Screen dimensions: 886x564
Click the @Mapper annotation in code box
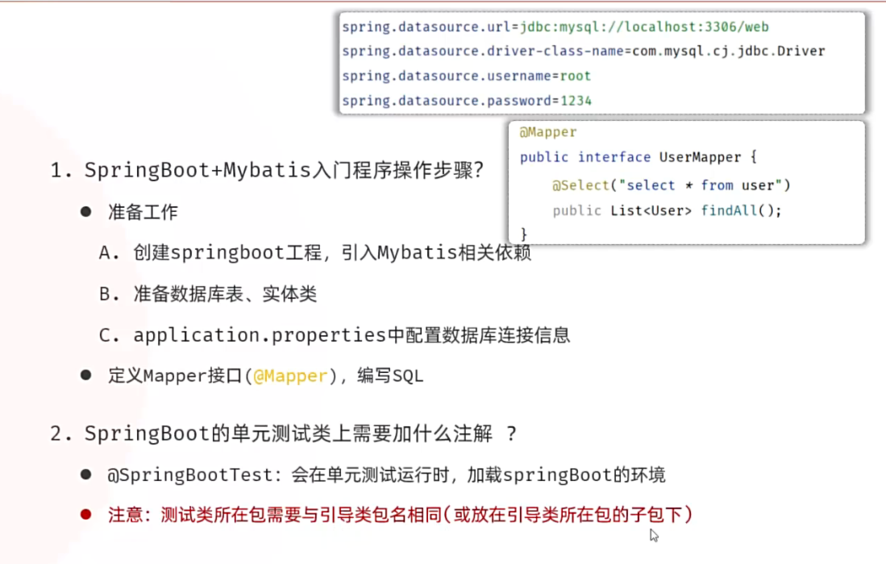pyautogui.click(x=548, y=132)
